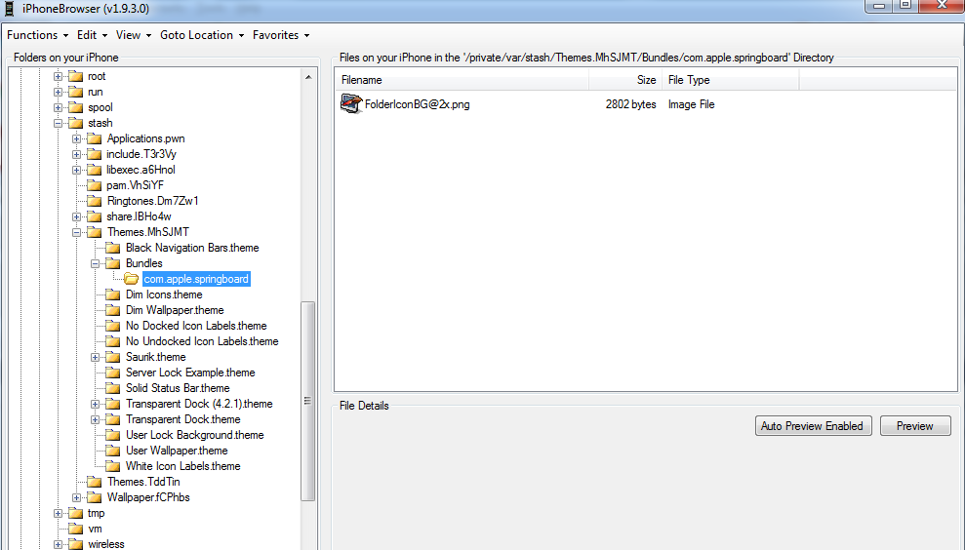Select the Dim Wallpaper.theme folder
Screen dimensions: 965x550
[x=175, y=310]
